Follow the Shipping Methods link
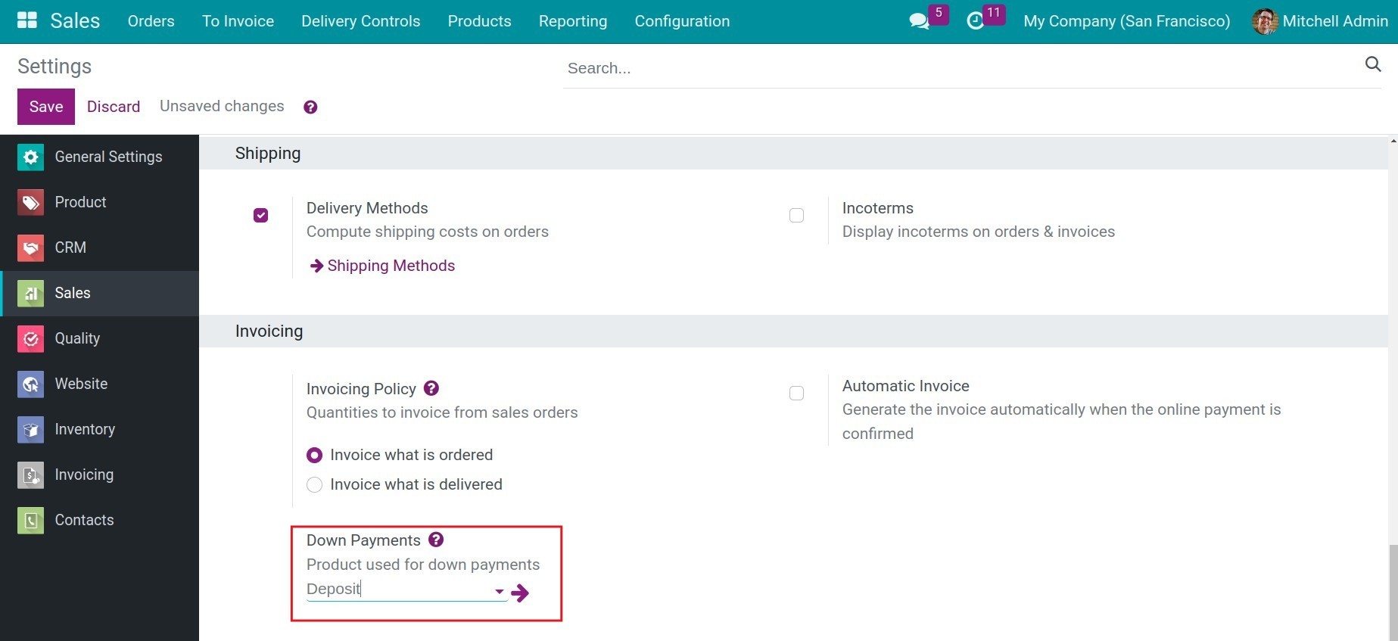Image resolution: width=1398 pixels, height=641 pixels. (x=383, y=266)
